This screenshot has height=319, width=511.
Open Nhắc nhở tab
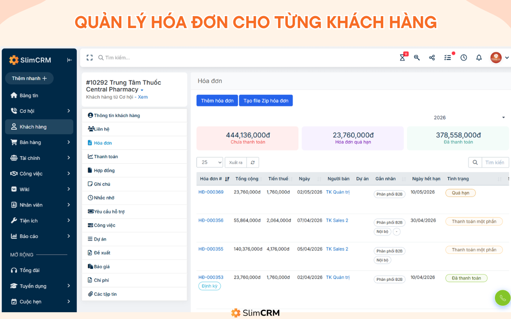pos(134,198)
